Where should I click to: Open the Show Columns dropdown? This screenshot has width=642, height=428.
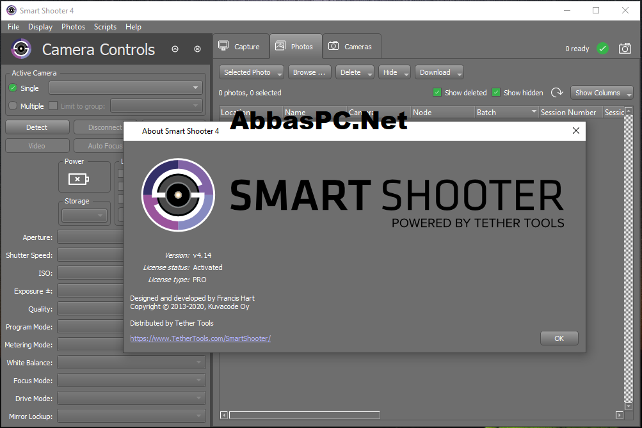click(x=602, y=93)
